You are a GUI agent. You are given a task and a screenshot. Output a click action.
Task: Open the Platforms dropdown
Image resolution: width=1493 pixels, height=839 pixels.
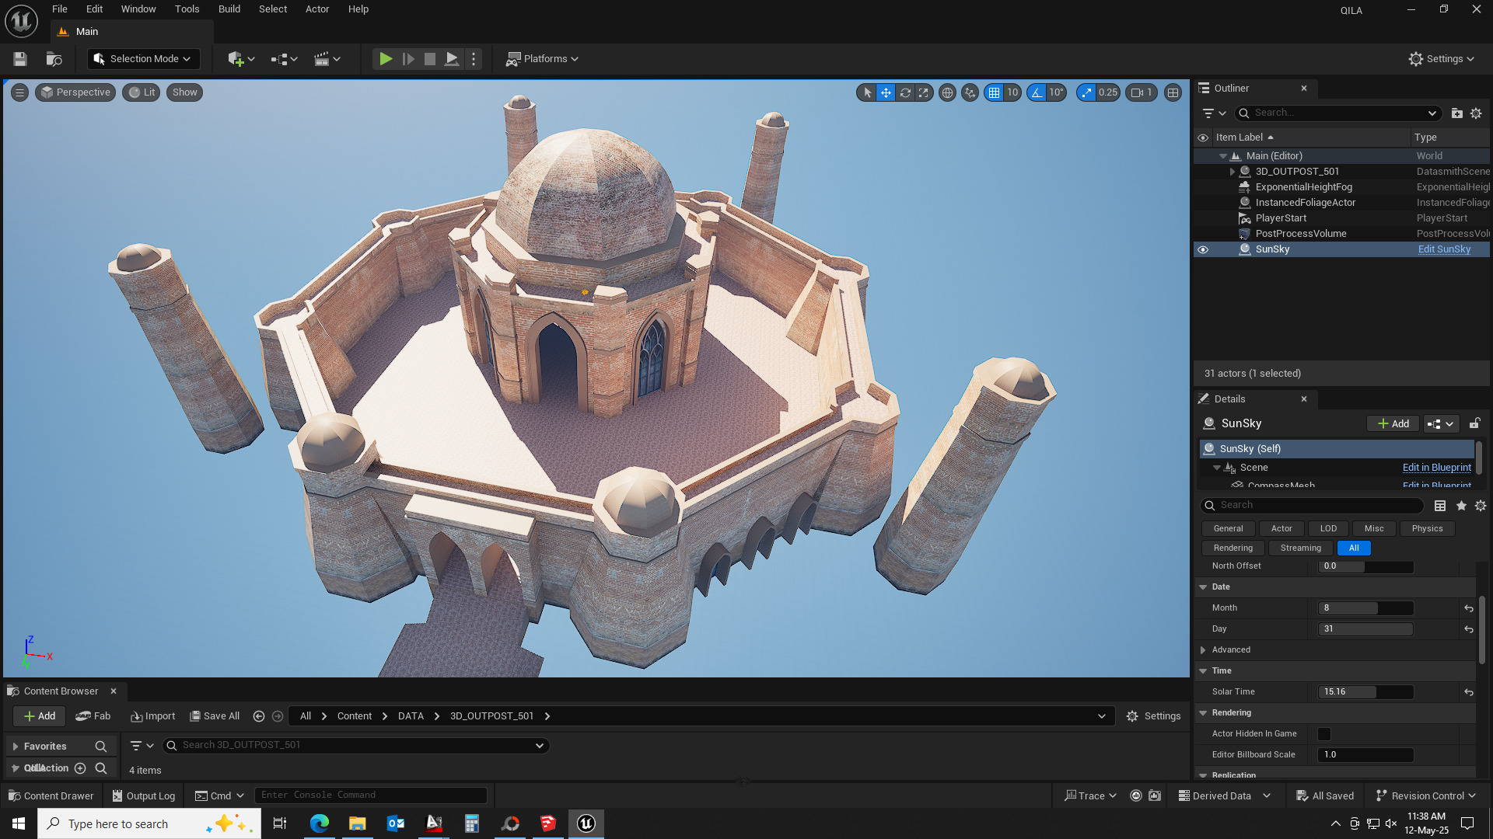click(542, 59)
